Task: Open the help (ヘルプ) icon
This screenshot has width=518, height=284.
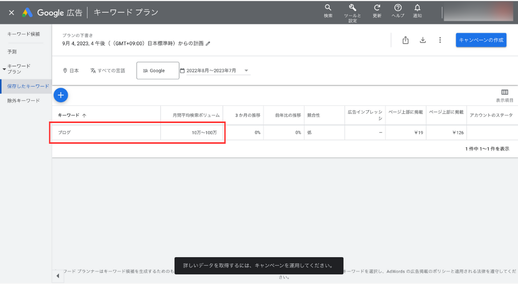Action: click(x=398, y=8)
